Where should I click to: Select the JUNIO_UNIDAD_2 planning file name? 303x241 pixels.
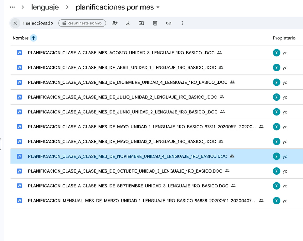123,112
